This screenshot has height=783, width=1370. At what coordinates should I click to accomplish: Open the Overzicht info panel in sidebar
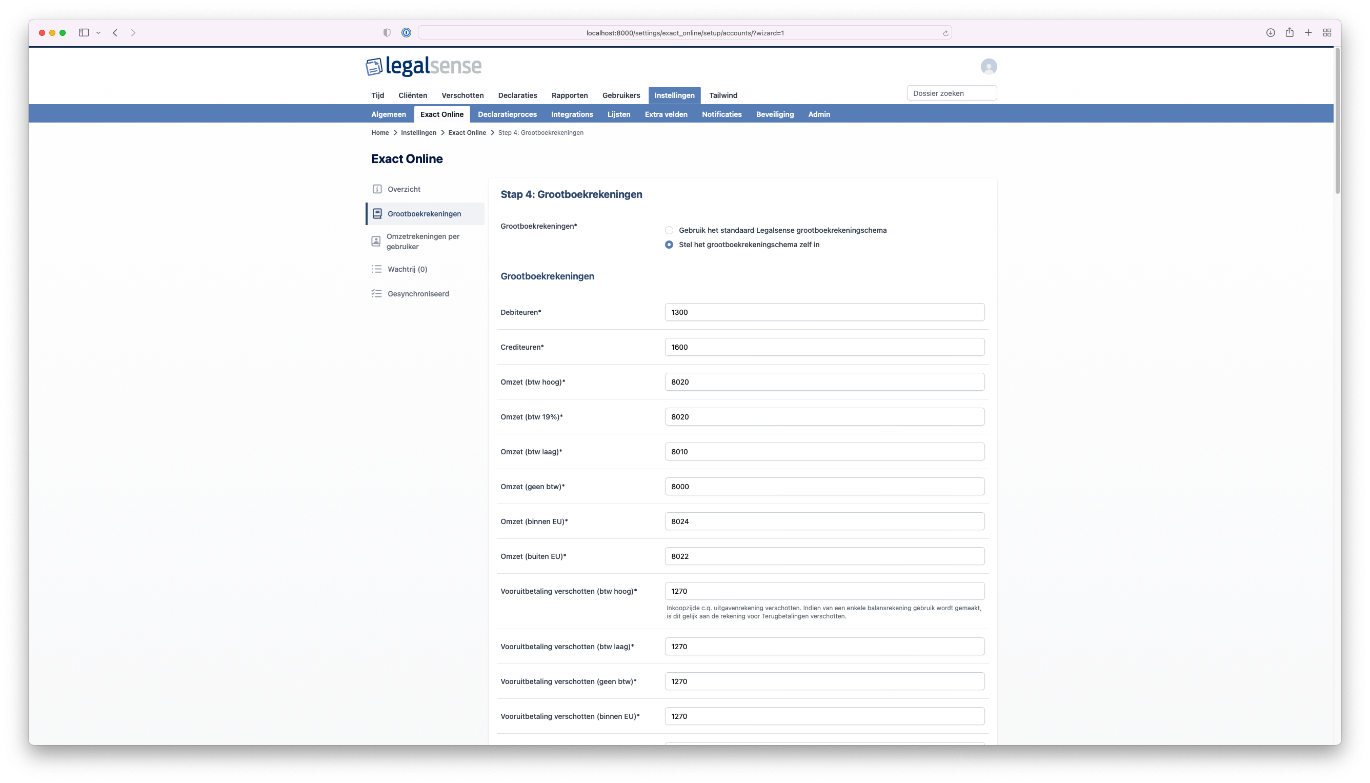(376, 189)
